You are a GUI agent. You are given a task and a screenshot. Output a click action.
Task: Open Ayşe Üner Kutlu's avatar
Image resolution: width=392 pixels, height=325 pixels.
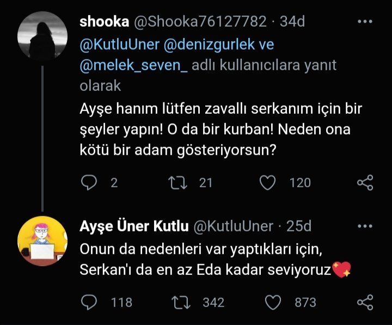click(42, 240)
